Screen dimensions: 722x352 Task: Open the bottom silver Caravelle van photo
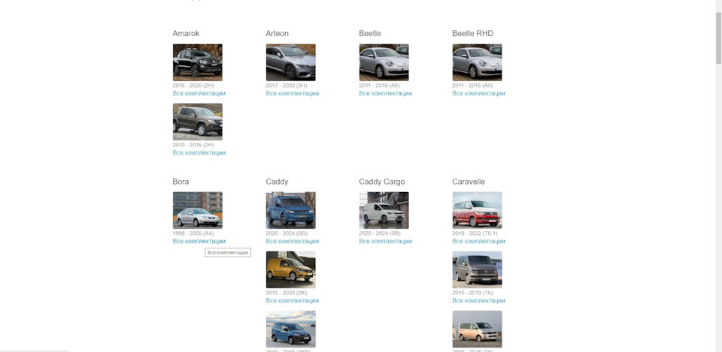(477, 329)
